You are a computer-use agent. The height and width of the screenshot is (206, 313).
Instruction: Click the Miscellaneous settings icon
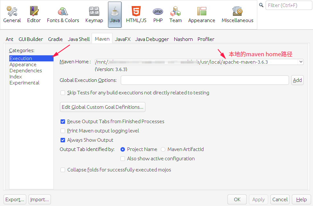[237, 13]
